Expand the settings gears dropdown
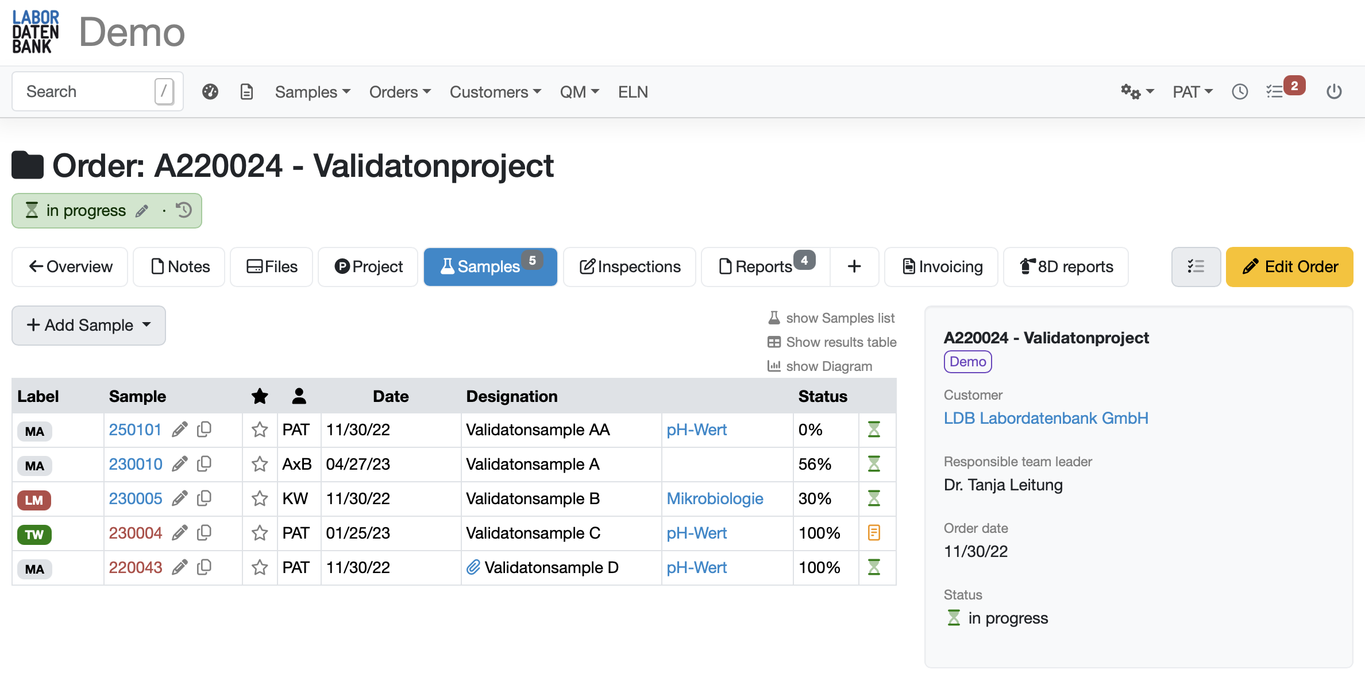 tap(1137, 92)
